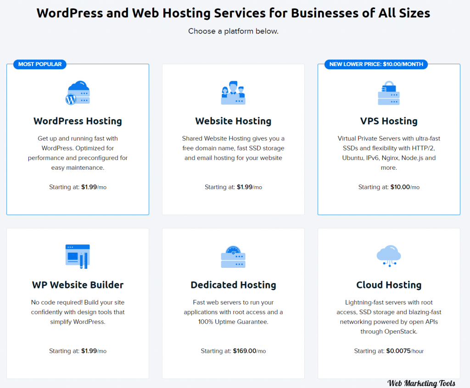This screenshot has width=470, height=388.
Task: Click 'Starting at: $169.00/mo' Dedicated price
Action: (233, 351)
